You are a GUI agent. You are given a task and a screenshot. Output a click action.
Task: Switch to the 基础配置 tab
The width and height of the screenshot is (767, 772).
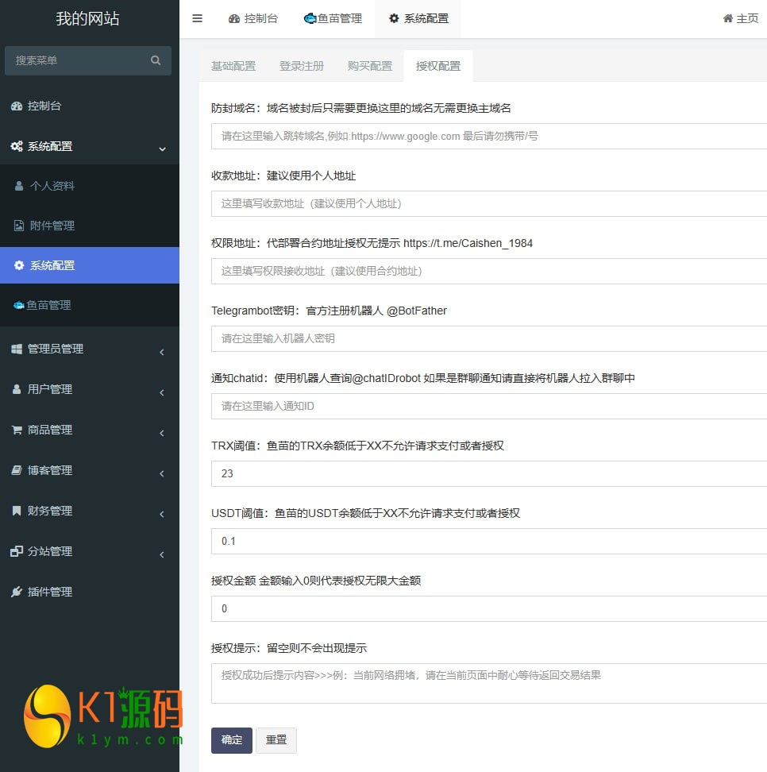coord(233,66)
